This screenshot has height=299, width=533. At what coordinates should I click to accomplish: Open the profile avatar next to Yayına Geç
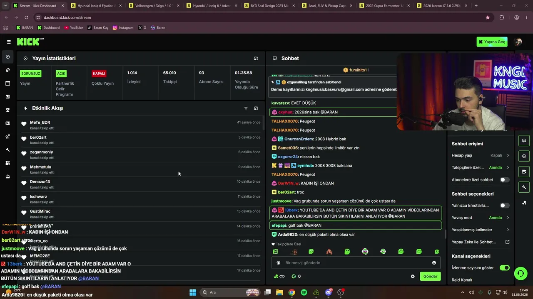[x=518, y=42]
